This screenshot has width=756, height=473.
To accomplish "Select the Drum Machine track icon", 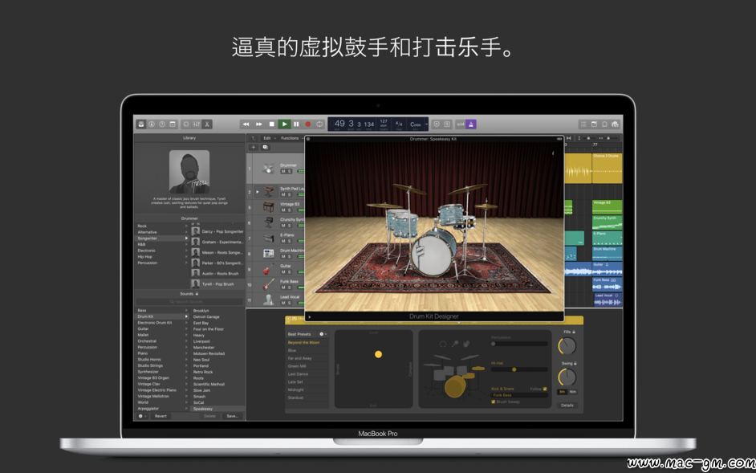I will coord(269,254).
